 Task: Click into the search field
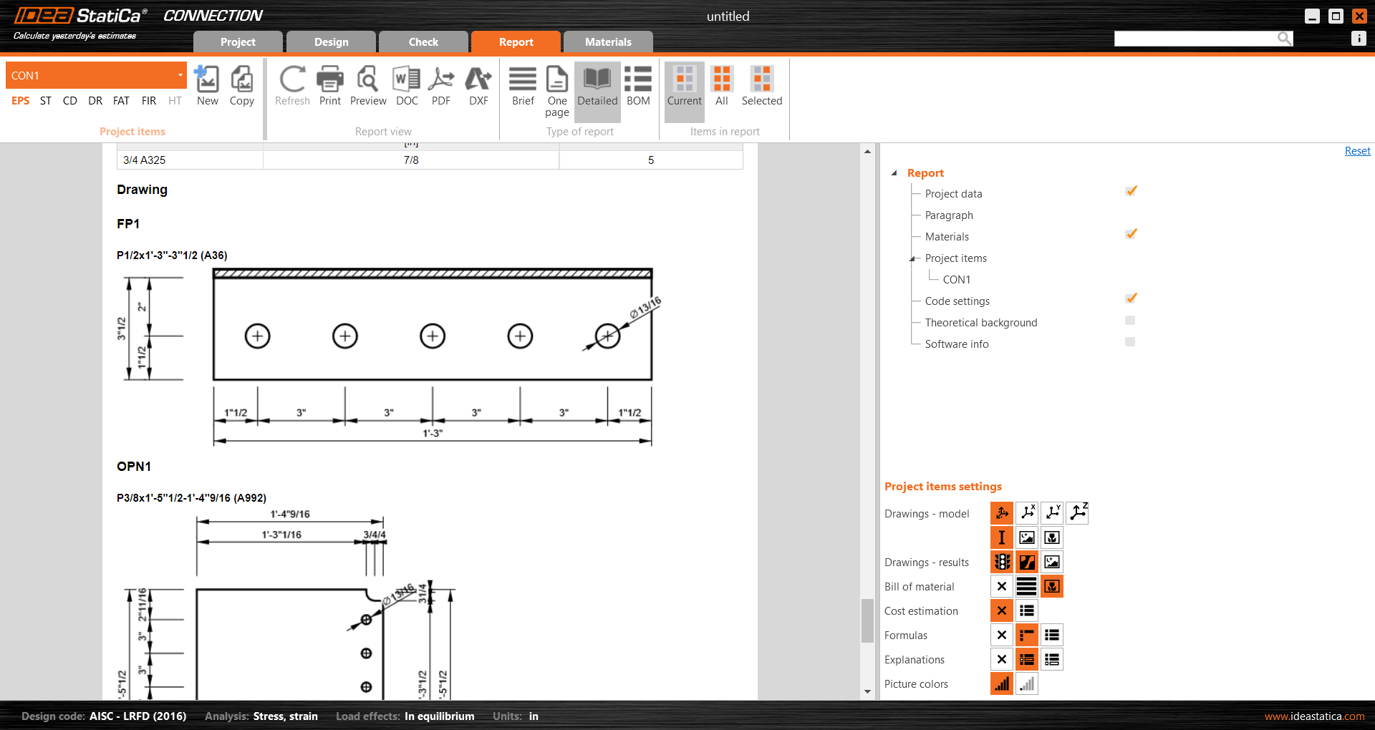coord(1195,39)
